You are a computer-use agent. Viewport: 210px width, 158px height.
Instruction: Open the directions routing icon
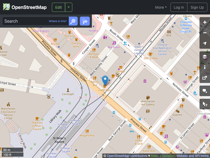click(x=85, y=21)
